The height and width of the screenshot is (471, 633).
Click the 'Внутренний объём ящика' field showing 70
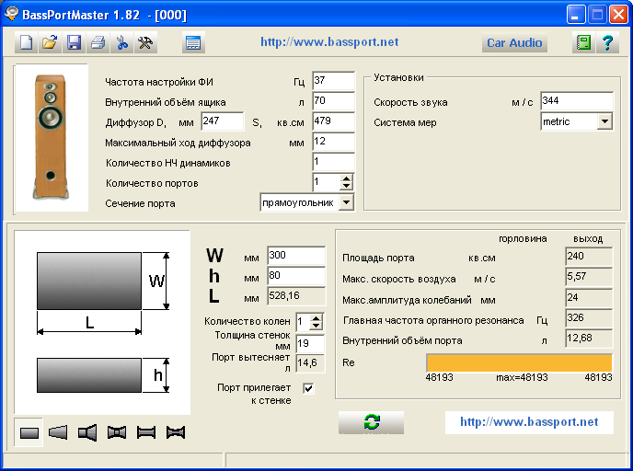coord(333,100)
